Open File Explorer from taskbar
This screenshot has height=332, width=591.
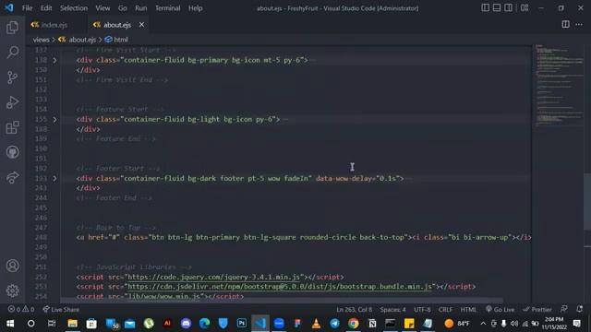point(72,324)
